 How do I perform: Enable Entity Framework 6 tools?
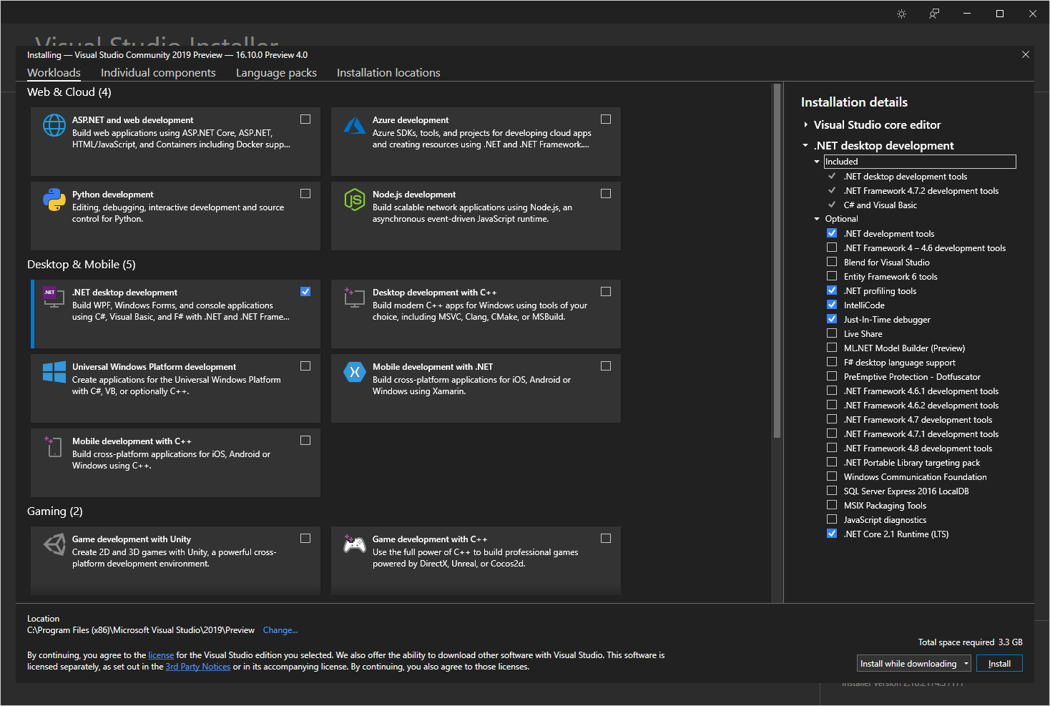[x=832, y=276]
